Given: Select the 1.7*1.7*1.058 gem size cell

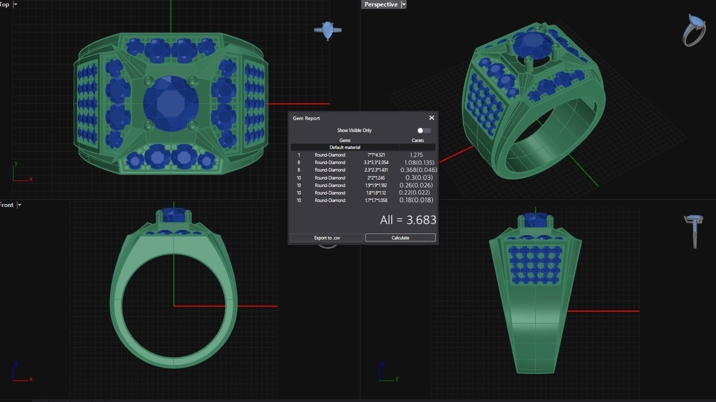Looking at the screenshot, I should pyautogui.click(x=376, y=201).
